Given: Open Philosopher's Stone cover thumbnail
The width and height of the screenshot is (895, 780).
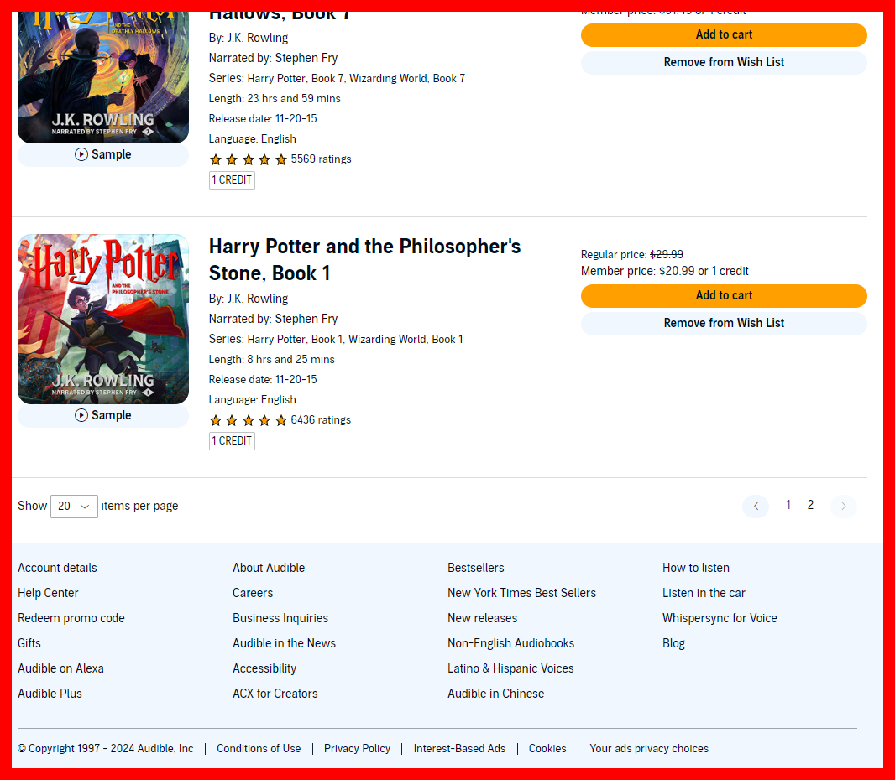Looking at the screenshot, I should coord(103,319).
